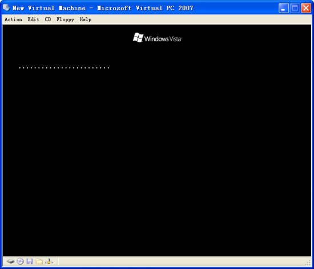Open the Action menu

coord(14,19)
